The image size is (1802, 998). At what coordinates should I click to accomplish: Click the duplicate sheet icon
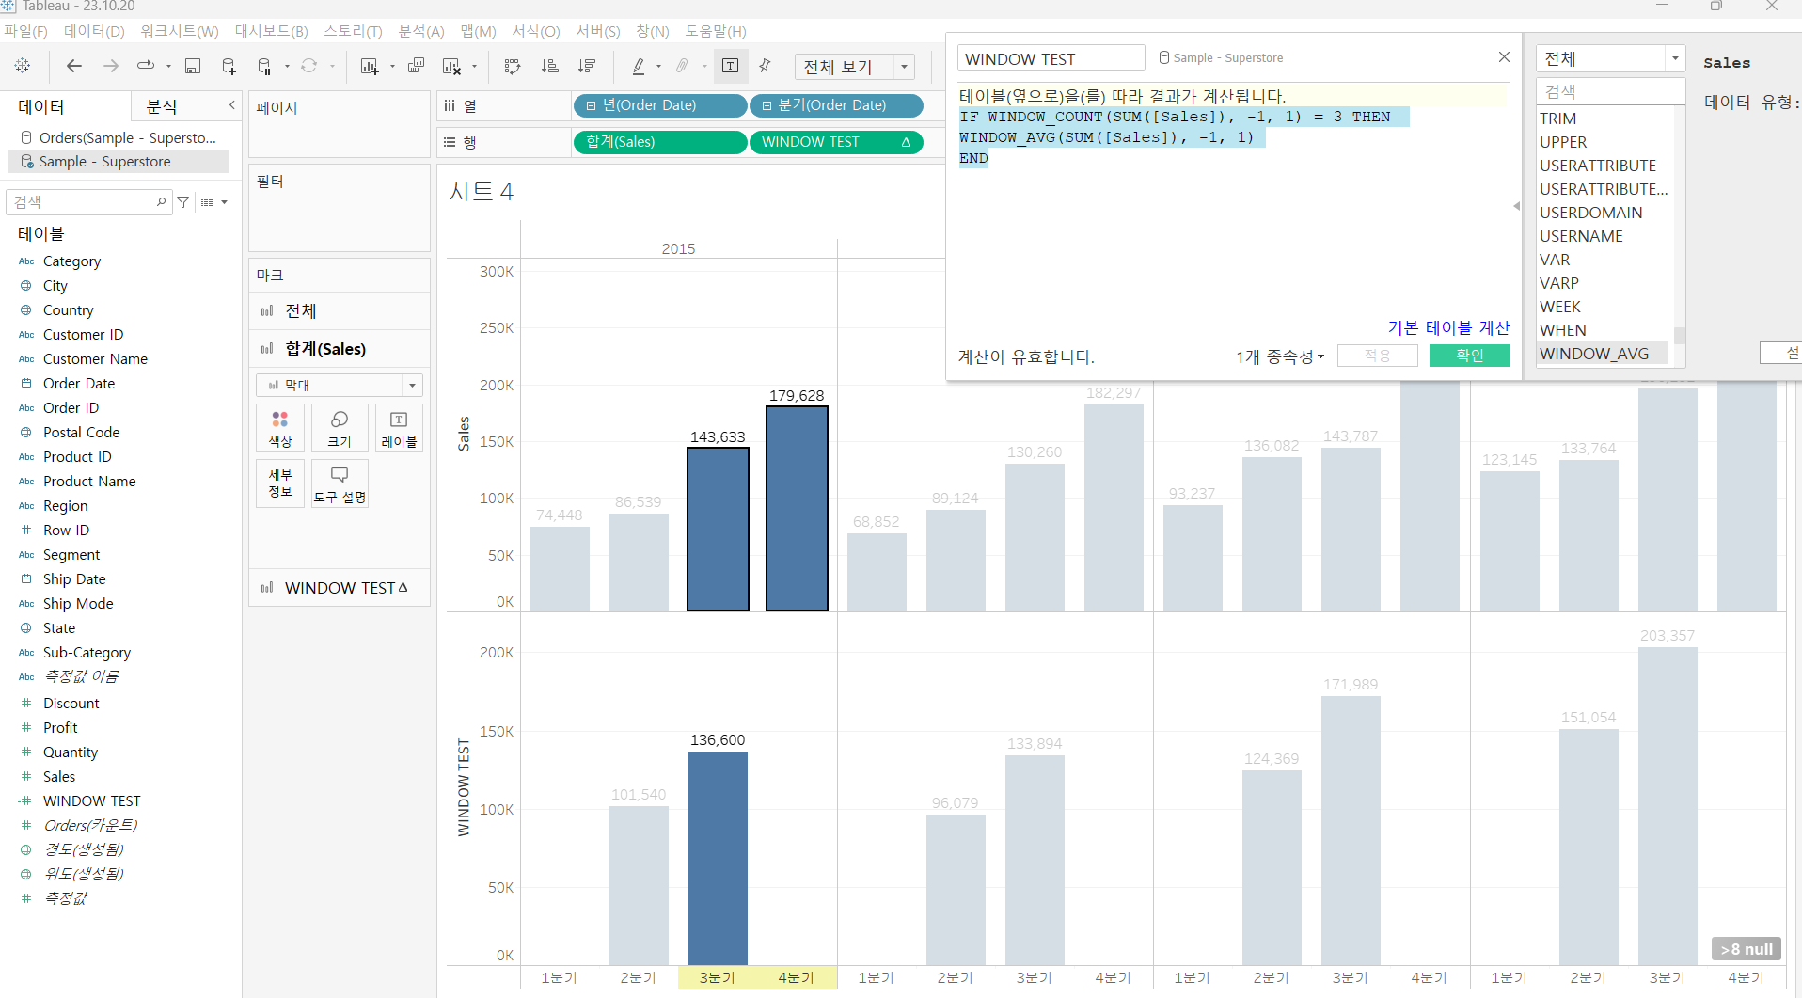(416, 66)
